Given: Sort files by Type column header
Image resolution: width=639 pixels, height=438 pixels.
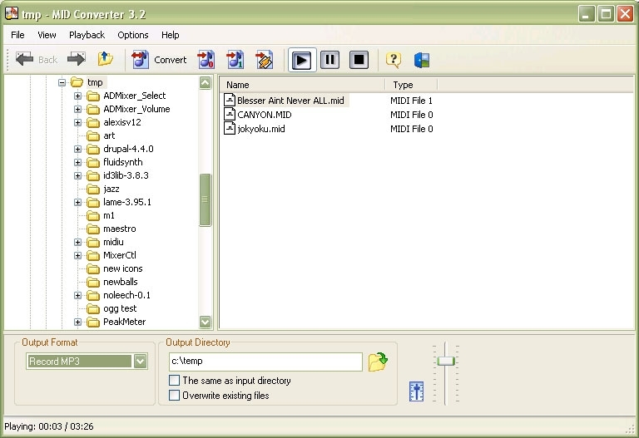Looking at the screenshot, I should 411,85.
